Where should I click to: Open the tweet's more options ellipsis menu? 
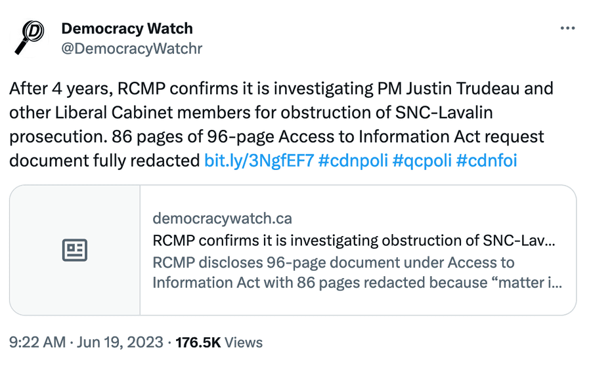567,29
